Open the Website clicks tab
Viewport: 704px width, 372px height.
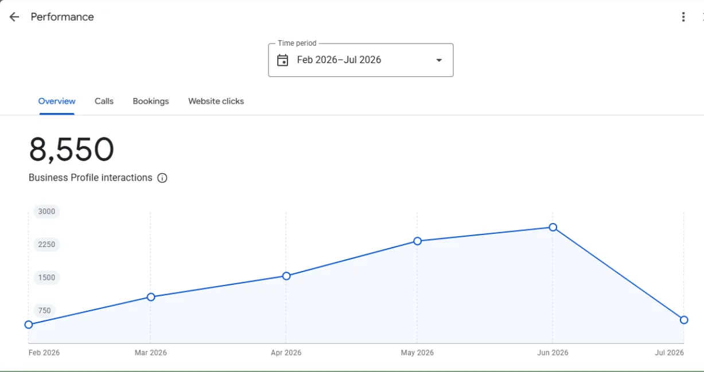pos(216,101)
